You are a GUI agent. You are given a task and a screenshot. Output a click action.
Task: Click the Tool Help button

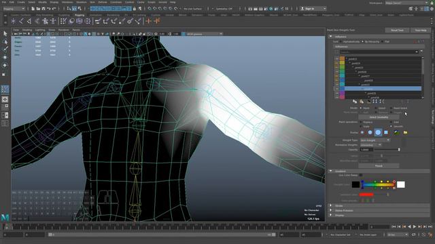pos(421,30)
